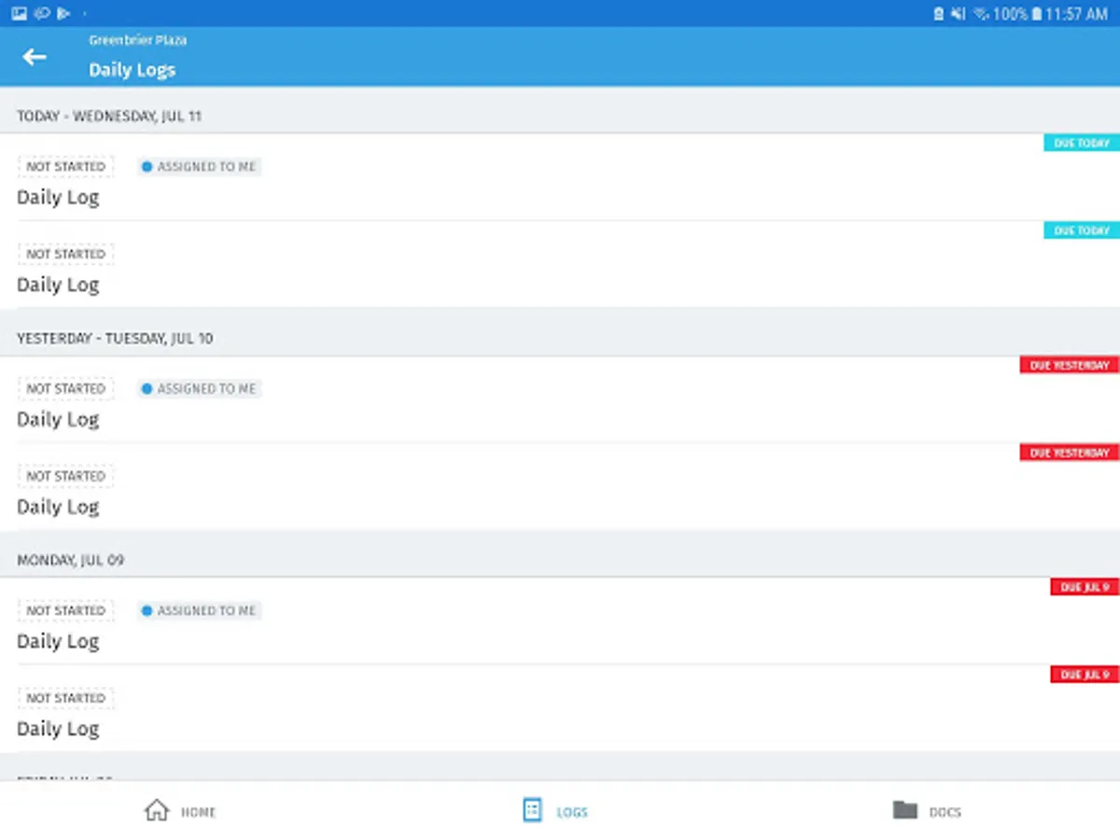Open the Docs folder icon
Screen dimensions: 1120x840
tap(904, 810)
